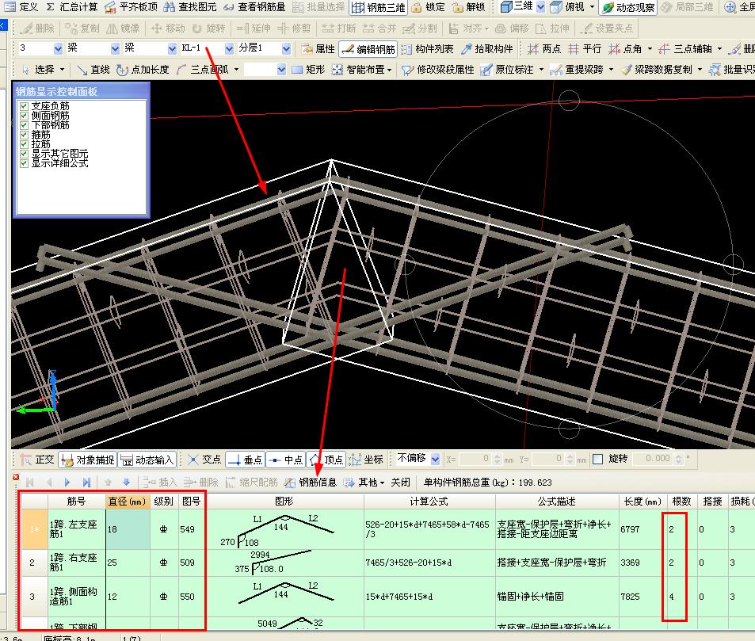Image resolution: width=755 pixels, height=641 pixels.
Task: Enable the 旋转 rotate checkbox
Action: click(x=597, y=459)
